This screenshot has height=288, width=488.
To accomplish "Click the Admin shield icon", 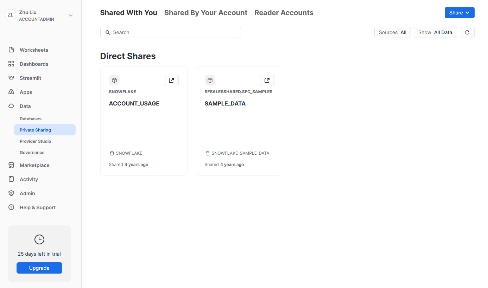I will click(11, 193).
